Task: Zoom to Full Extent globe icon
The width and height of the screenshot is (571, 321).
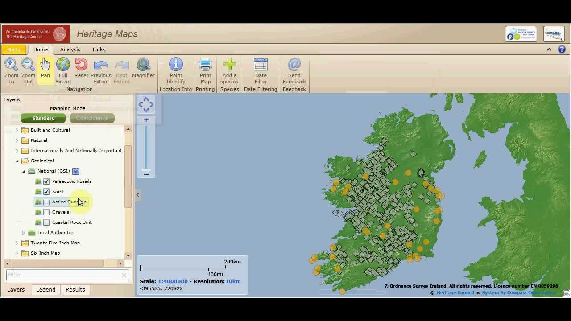Action: coord(63,70)
